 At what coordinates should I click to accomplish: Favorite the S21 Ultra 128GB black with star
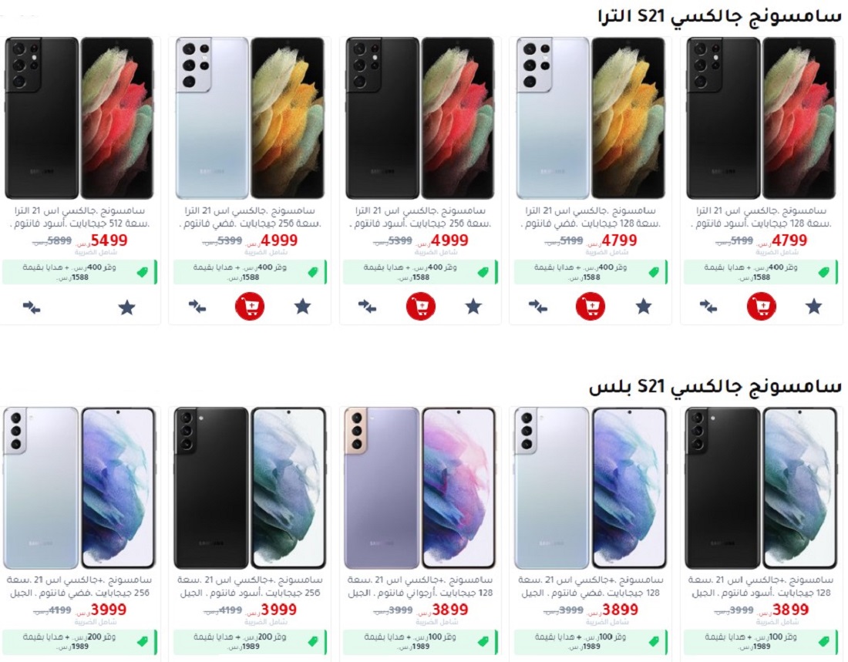pyautogui.click(x=813, y=307)
